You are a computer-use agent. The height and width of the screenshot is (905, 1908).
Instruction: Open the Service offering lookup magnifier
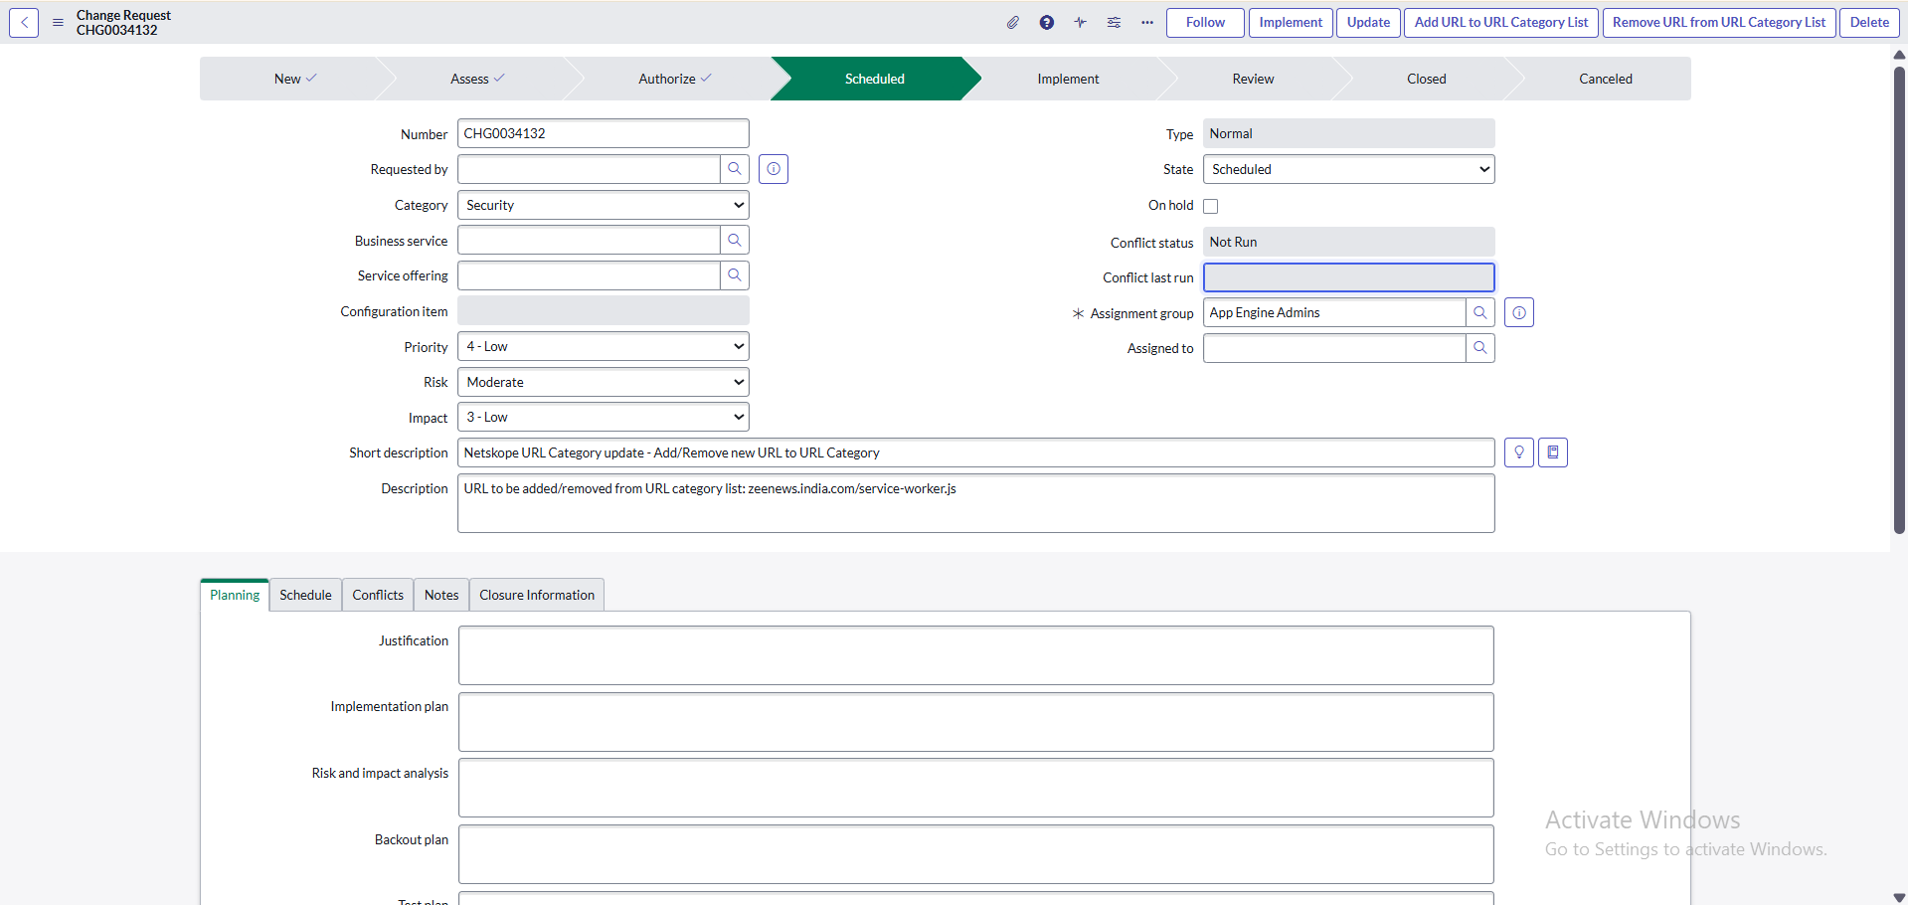pos(735,275)
